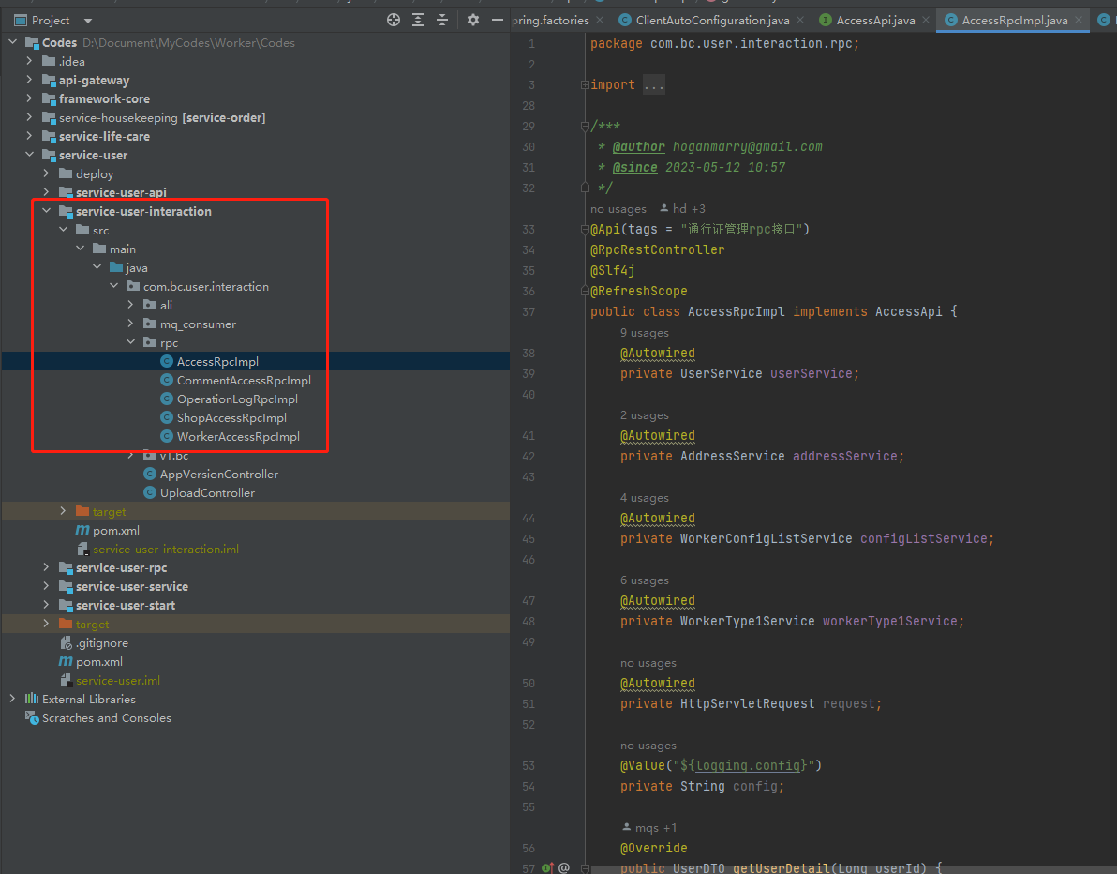Open AppVersionController class
Image resolution: width=1117 pixels, height=874 pixels.
tap(218, 475)
